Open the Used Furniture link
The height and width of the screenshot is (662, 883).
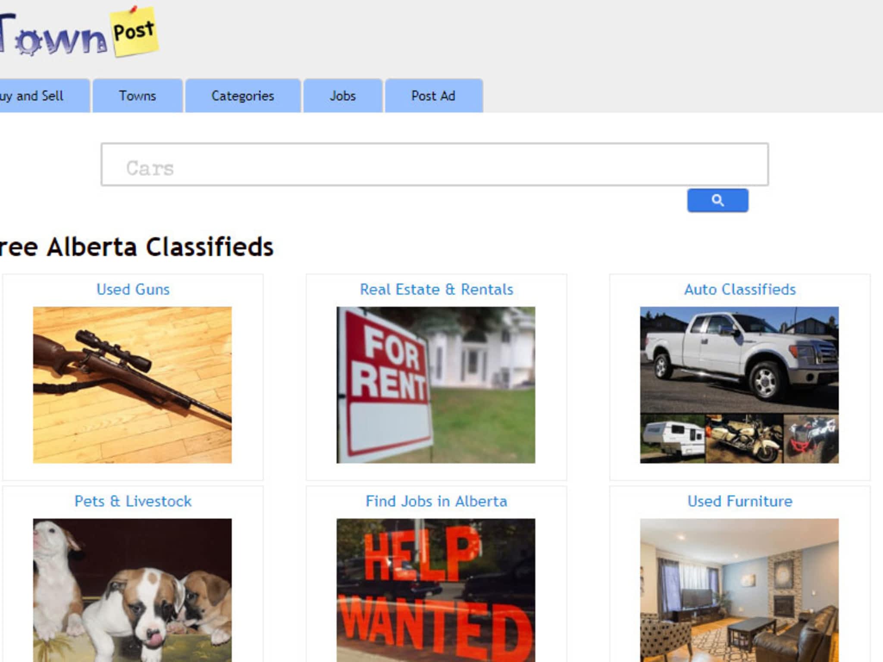740,501
